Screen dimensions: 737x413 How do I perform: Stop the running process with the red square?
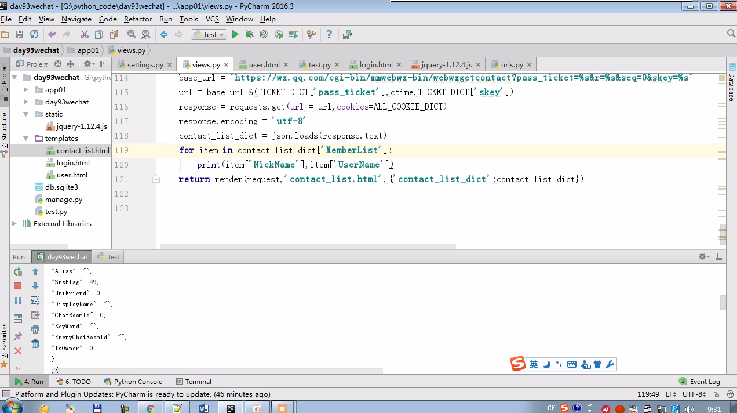click(18, 286)
